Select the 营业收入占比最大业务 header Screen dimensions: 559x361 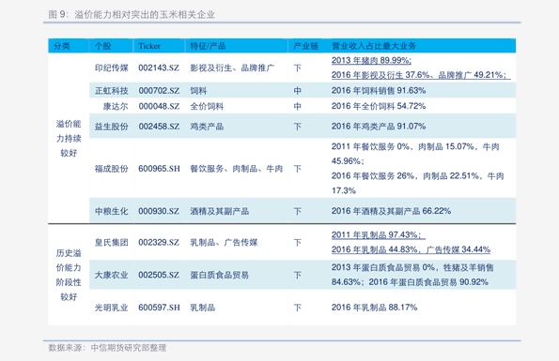[374, 46]
